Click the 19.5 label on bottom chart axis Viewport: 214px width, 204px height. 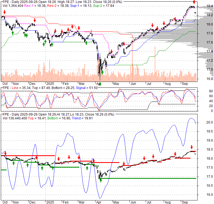point(210,131)
